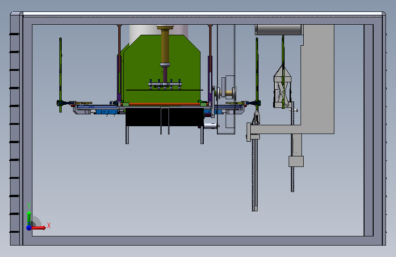Select the small silver motor cylinder below the platform
This screenshot has width=396, height=257.
point(211,126)
